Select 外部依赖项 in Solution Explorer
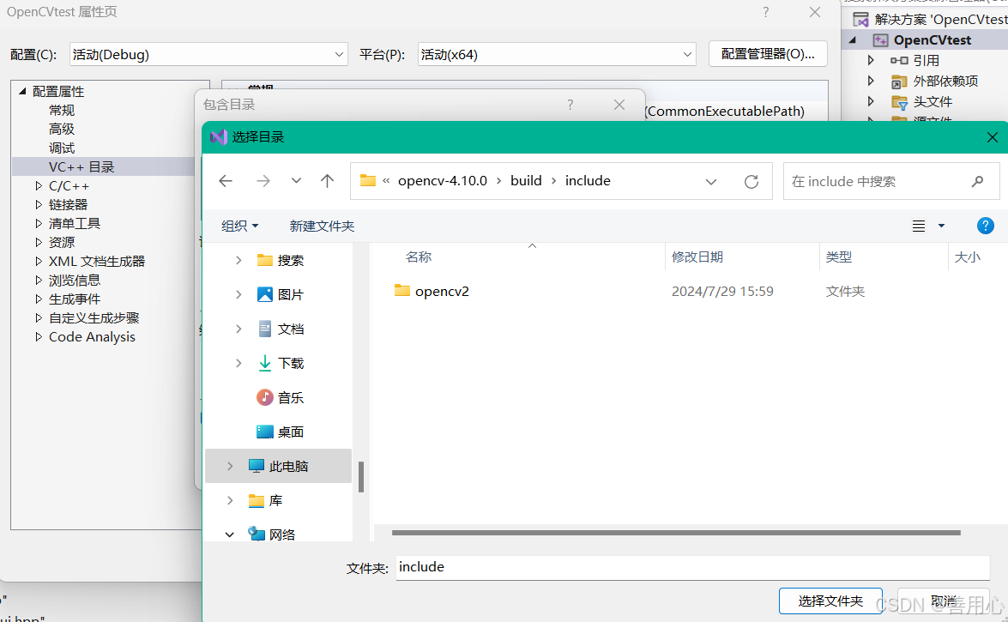This screenshot has width=1008, height=622. coord(945,81)
